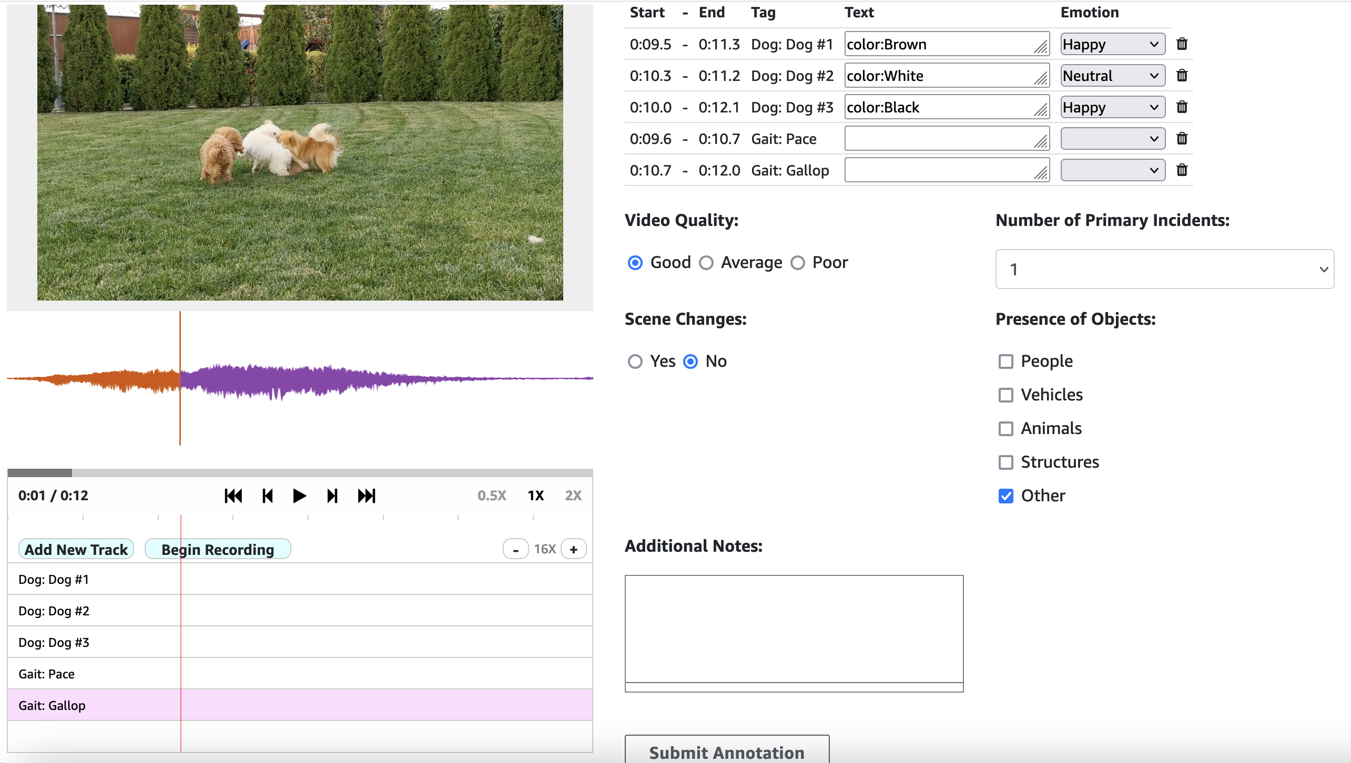Image resolution: width=1351 pixels, height=763 pixels.
Task: Select the Gait: Pace track row
Action: [x=300, y=674]
